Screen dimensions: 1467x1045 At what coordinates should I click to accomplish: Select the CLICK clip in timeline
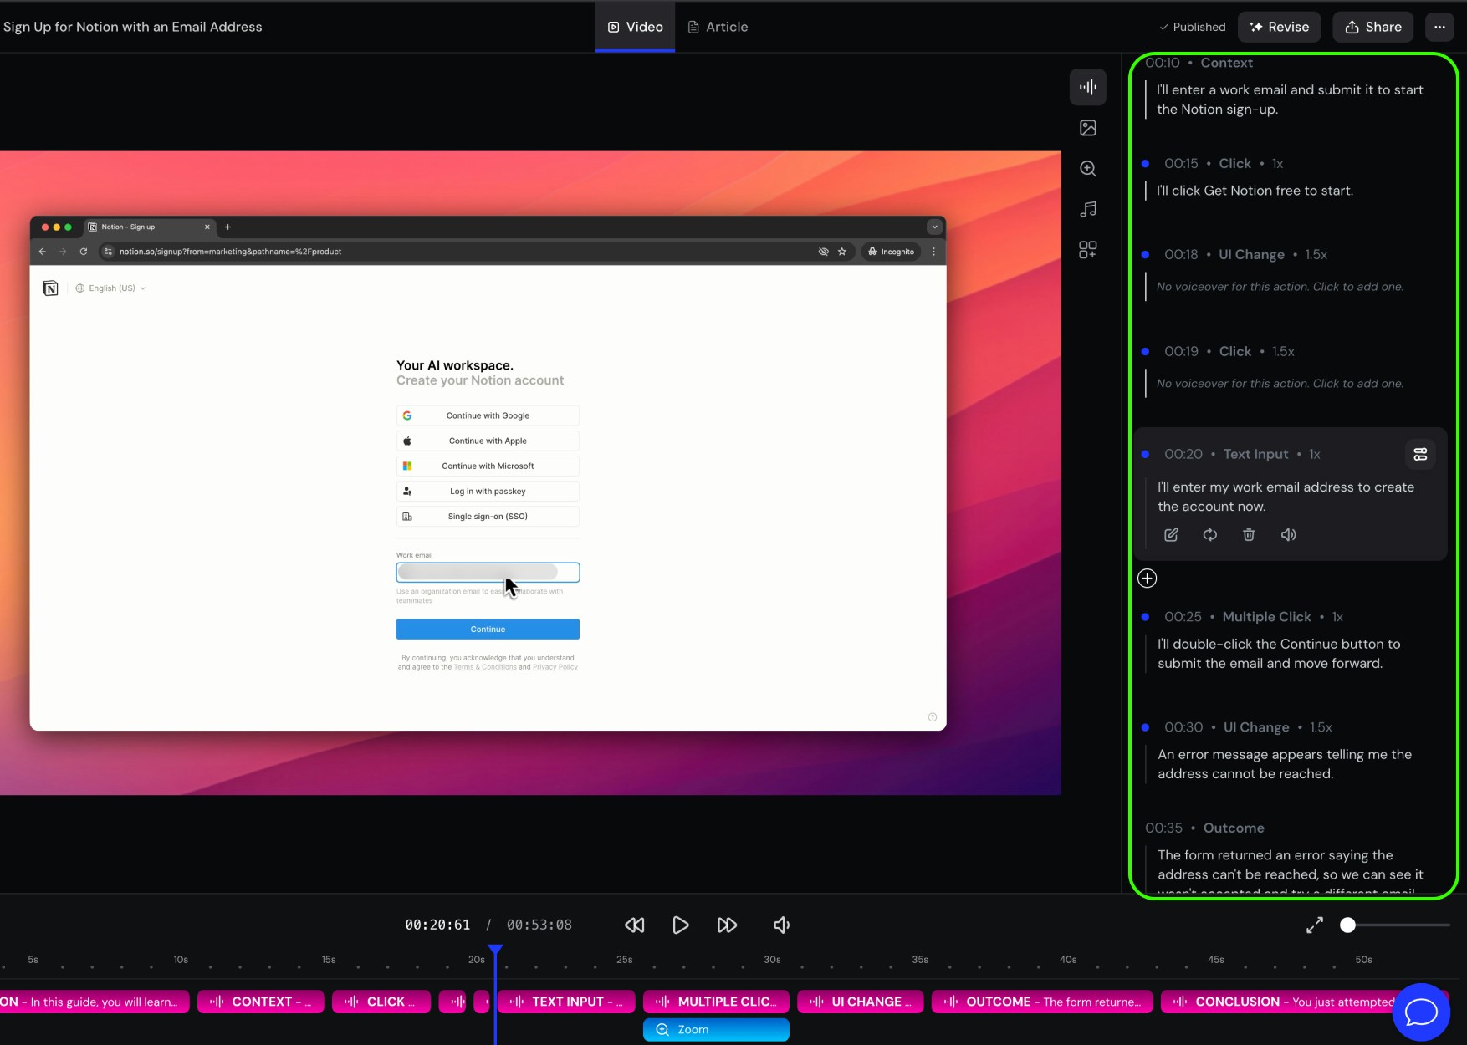click(381, 1002)
